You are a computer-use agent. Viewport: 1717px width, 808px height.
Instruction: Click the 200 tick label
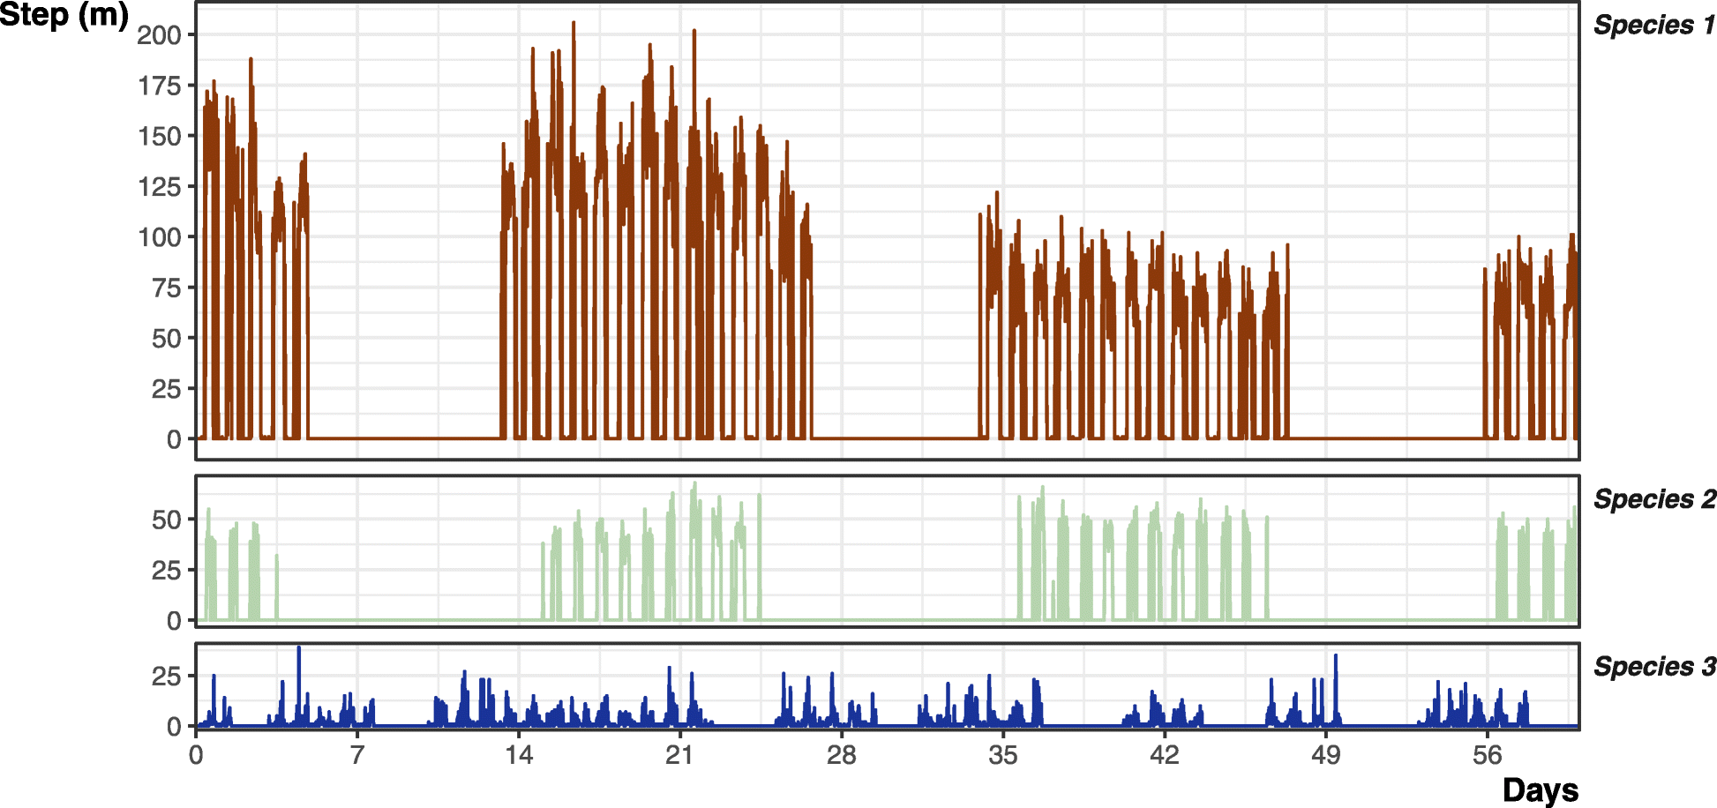point(160,35)
